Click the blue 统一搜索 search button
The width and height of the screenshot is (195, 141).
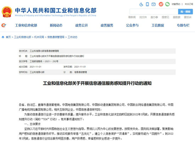click(185, 12)
